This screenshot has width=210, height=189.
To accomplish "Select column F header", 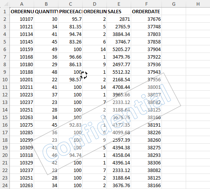I will pyautogui.click(x=146, y=4).
